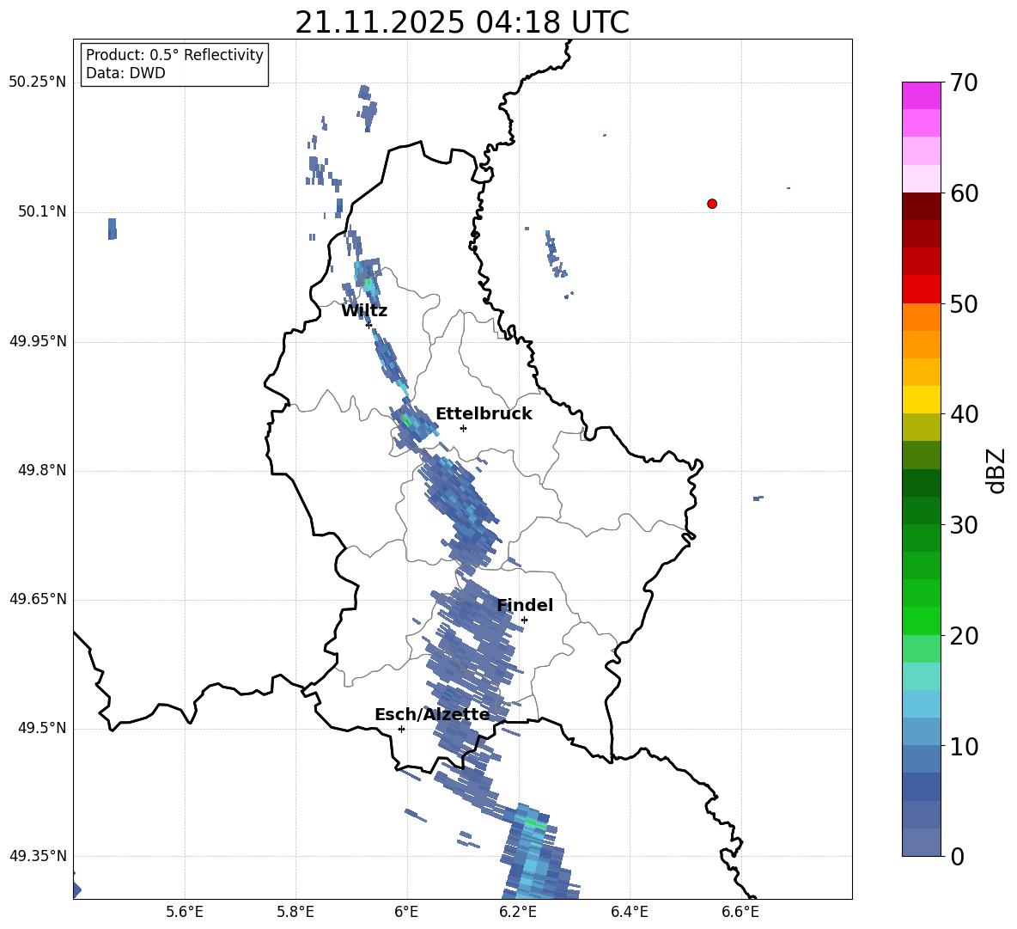1017x929 pixels.
Task: Click the Data: DWD text
Action: click(125, 73)
